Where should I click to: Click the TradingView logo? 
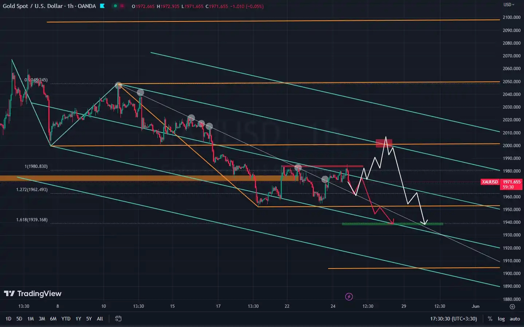[x=33, y=294]
